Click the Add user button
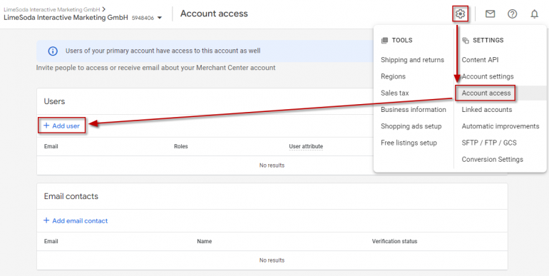The height and width of the screenshot is (276, 549). [61, 126]
